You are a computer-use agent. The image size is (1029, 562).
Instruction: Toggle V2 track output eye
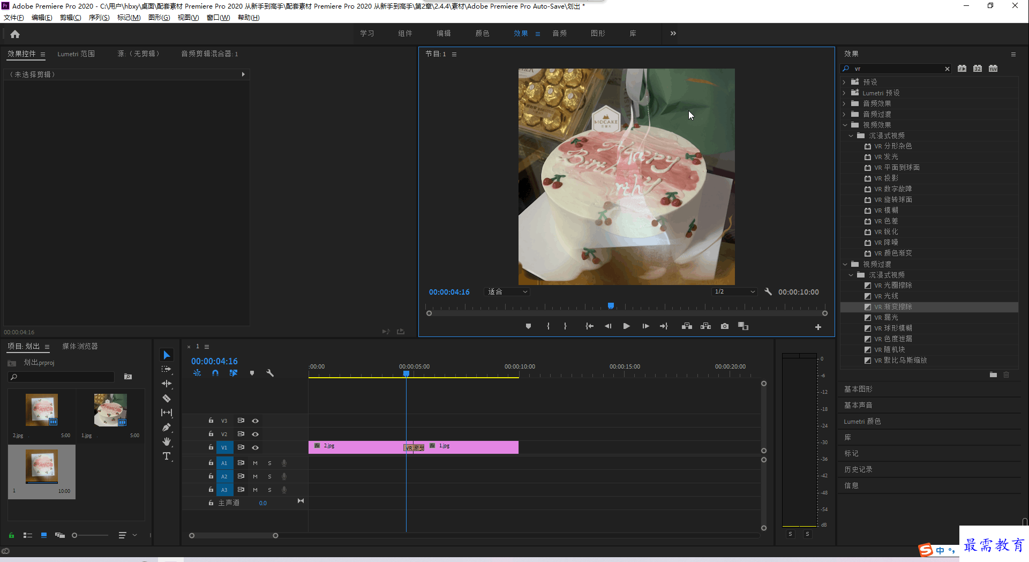pos(256,434)
